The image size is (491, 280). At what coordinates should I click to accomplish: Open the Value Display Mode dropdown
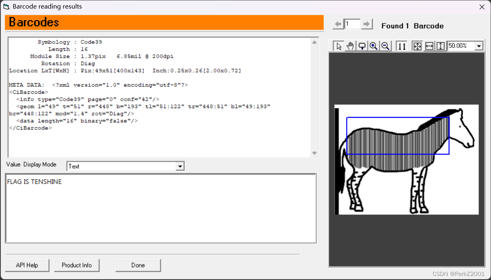(x=180, y=166)
